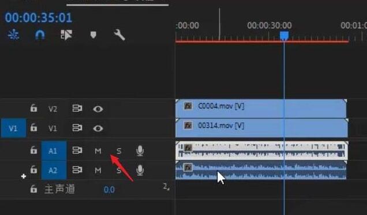This screenshot has height=215, width=367.
Task: Hide V2 track with eye icon
Action: 98,109
